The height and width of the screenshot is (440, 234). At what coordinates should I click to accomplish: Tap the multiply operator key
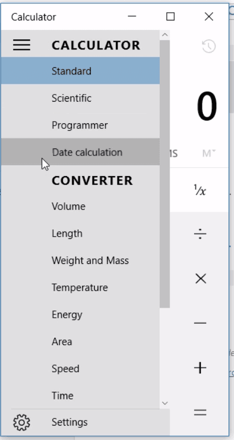click(x=201, y=279)
